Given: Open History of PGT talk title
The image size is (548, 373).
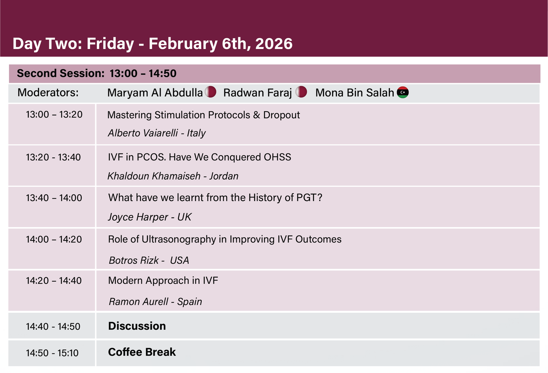Looking at the screenshot, I should pyautogui.click(x=215, y=198).
